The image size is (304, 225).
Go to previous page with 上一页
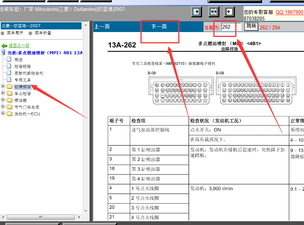point(102,26)
